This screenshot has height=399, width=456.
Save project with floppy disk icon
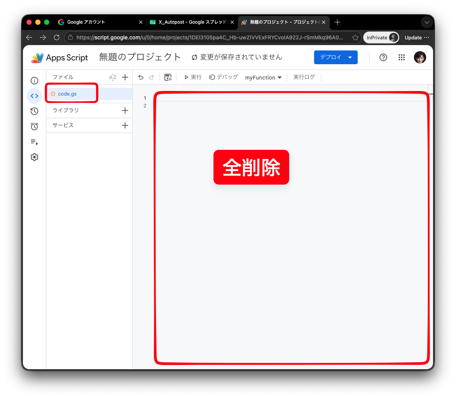pyautogui.click(x=168, y=77)
